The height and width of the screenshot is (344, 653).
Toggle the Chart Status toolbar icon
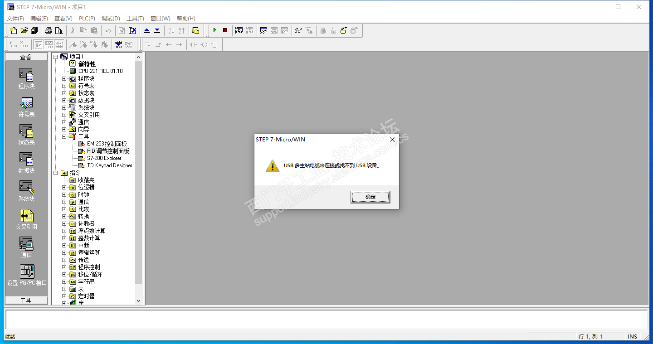coord(263,30)
